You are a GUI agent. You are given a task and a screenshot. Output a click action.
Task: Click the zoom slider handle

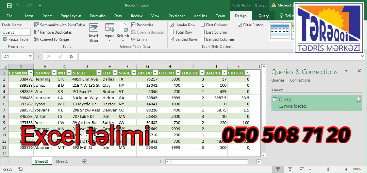click(x=328, y=169)
